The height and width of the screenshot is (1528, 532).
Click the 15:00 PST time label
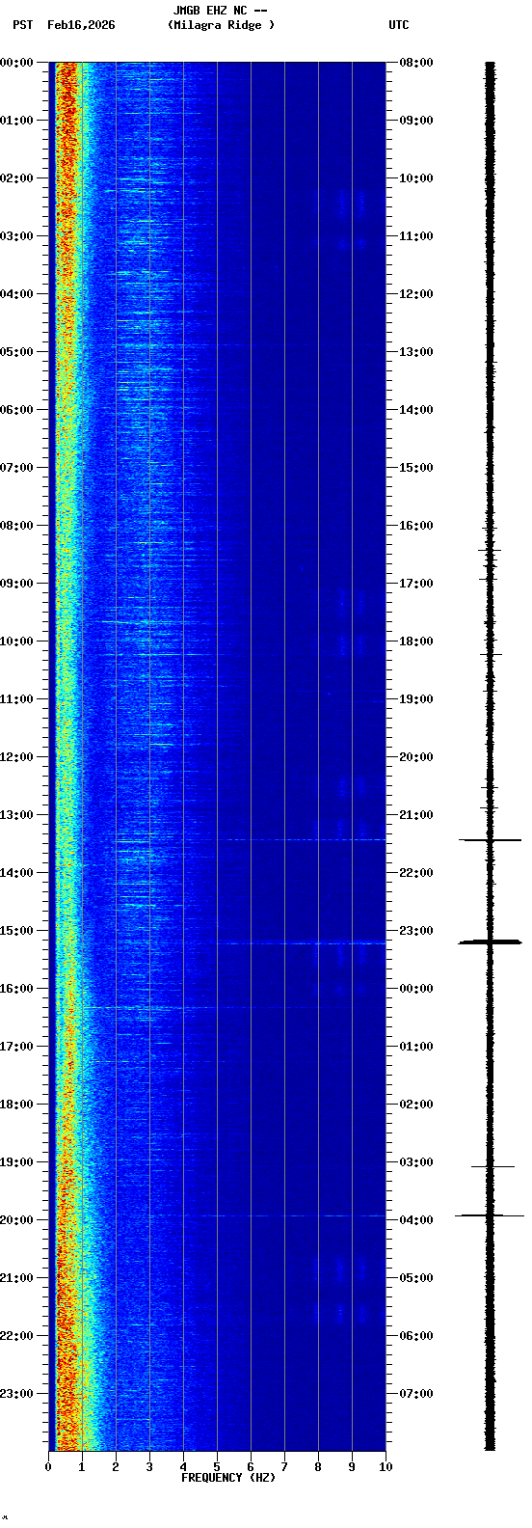click(x=17, y=931)
